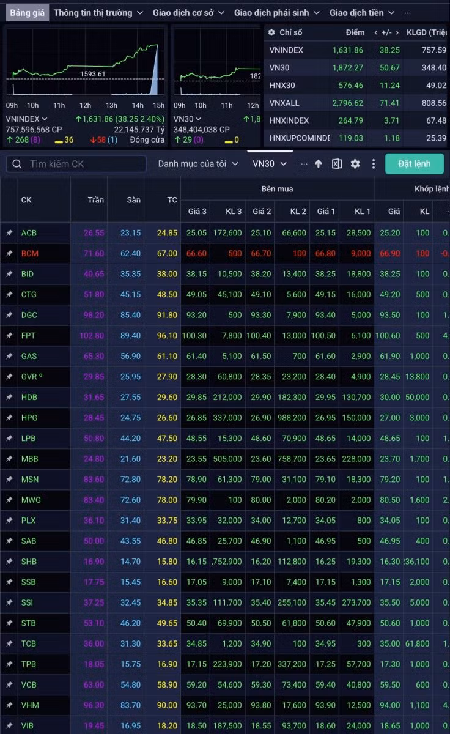Image resolution: width=450 pixels, height=734 pixels.
Task: Select VNINDEX row in index table
Action: [356, 50]
